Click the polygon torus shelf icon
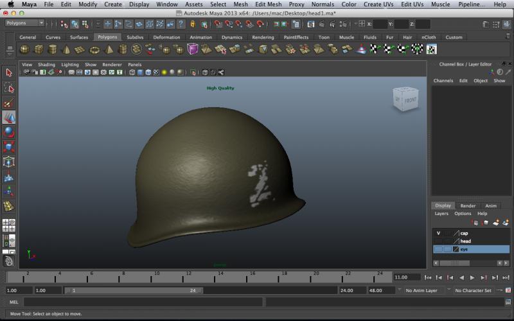 point(94,49)
